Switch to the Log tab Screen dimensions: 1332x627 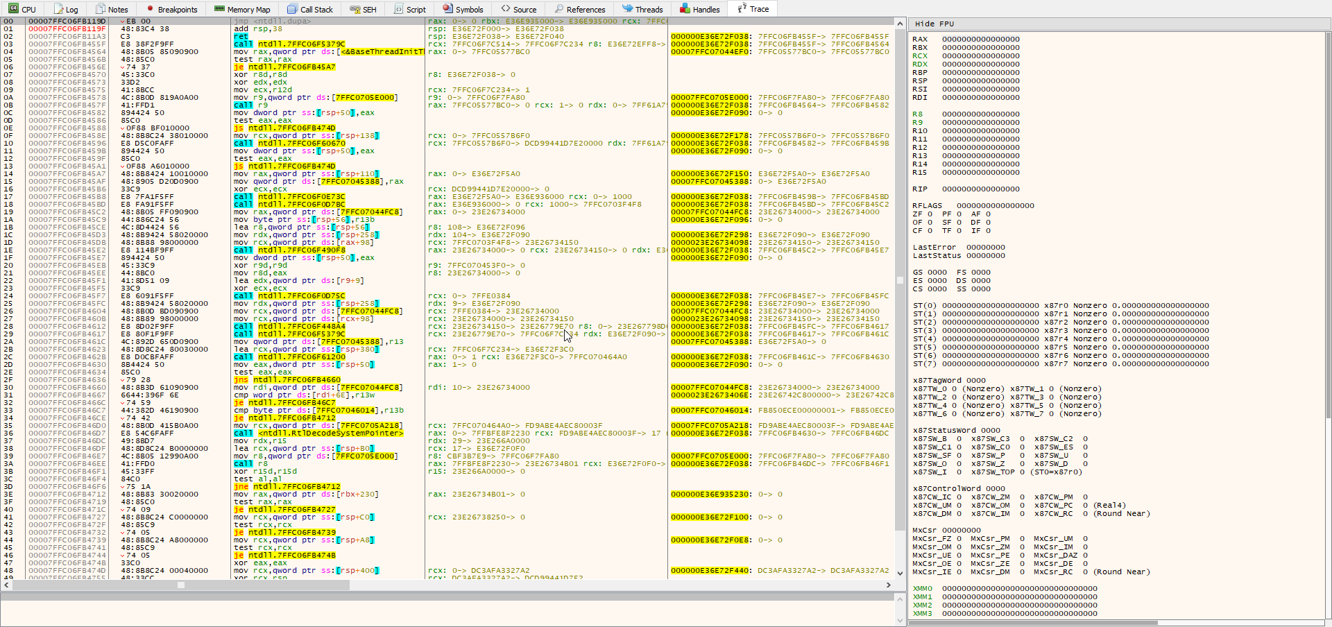(x=66, y=9)
